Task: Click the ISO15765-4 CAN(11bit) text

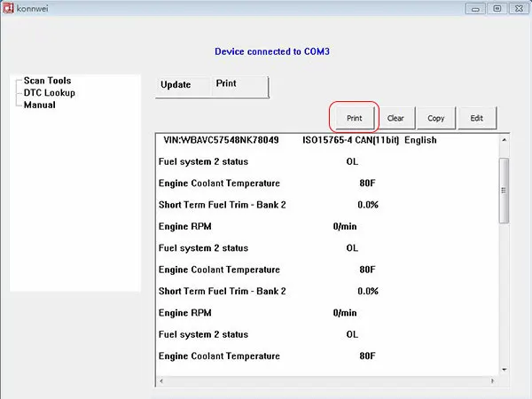Action: [x=351, y=140]
